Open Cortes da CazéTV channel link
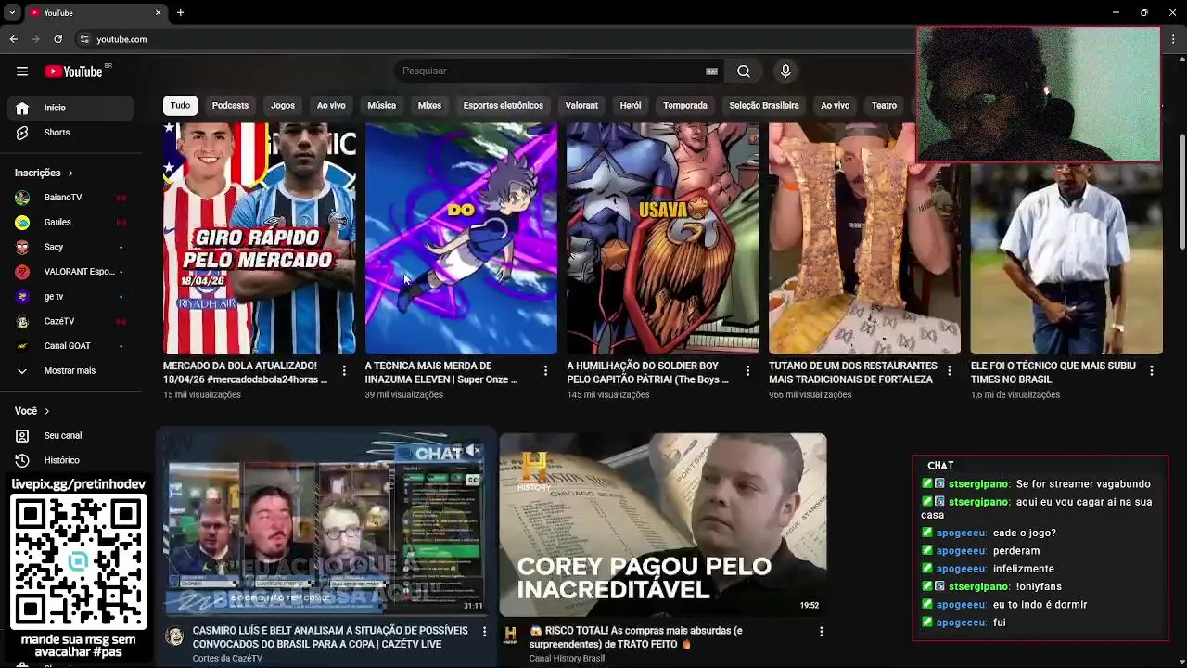The image size is (1187, 668). (227, 659)
